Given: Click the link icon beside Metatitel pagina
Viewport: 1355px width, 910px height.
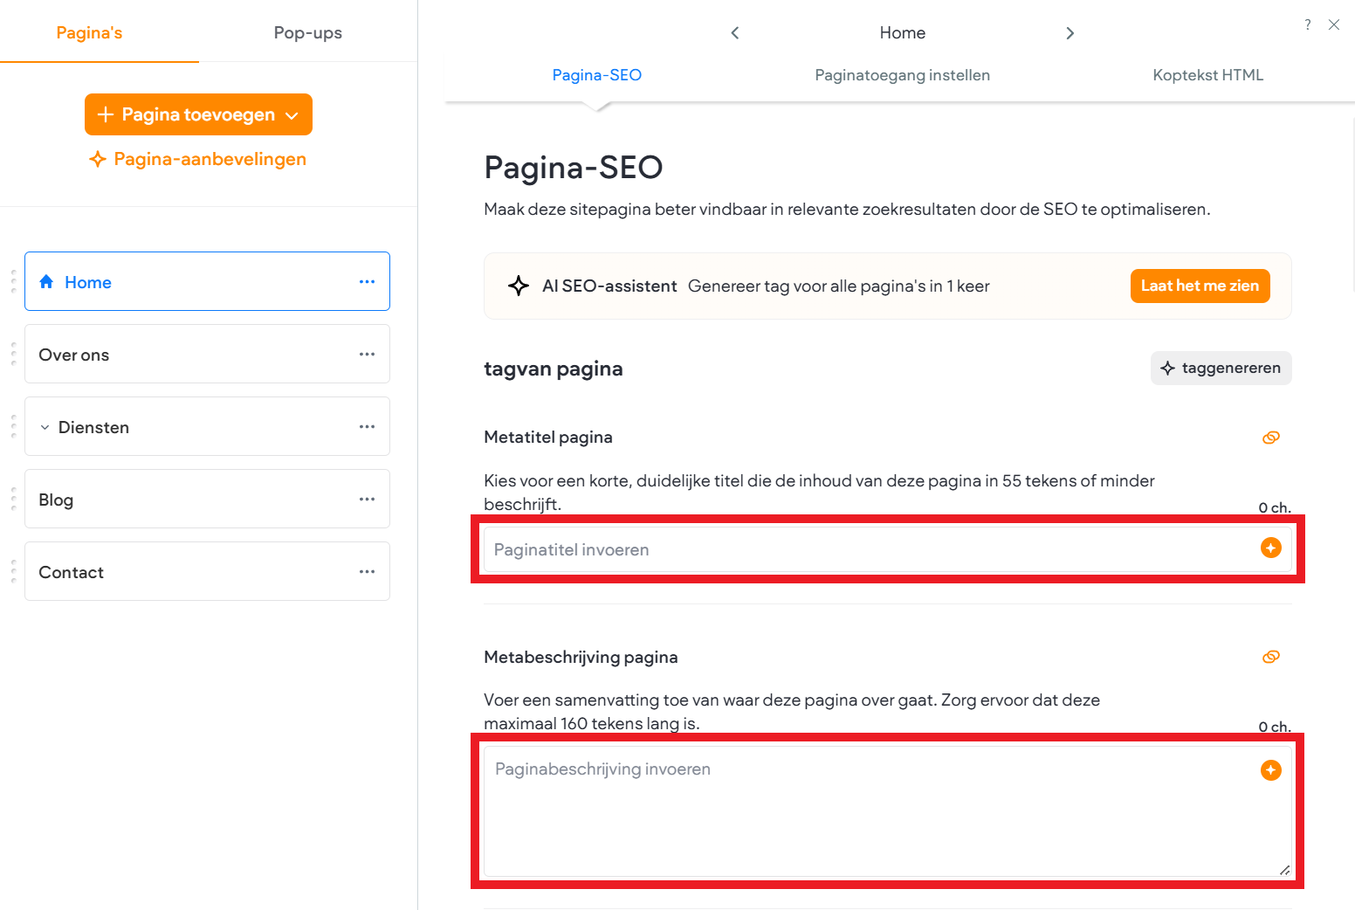Looking at the screenshot, I should [1271, 437].
